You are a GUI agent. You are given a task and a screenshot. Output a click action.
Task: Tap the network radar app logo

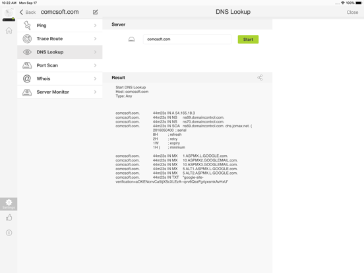tap(9, 15)
